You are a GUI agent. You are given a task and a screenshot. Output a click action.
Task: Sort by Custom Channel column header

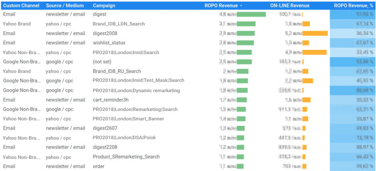point(21,5)
